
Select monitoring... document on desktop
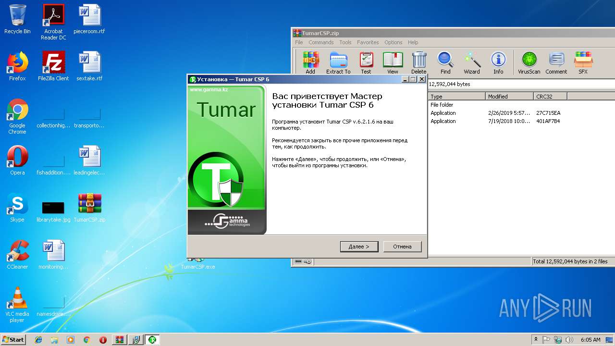click(53, 255)
